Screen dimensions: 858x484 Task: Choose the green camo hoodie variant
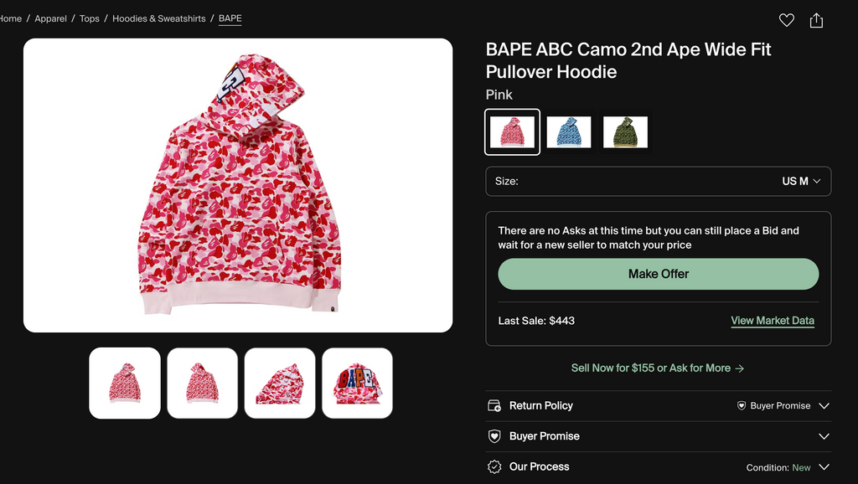pos(625,132)
